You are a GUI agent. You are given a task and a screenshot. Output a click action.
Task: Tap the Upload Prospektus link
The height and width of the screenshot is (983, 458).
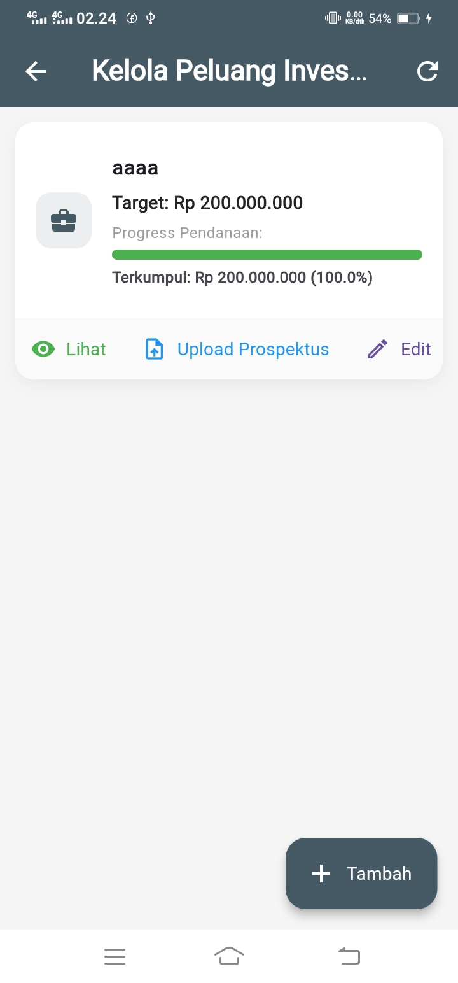coord(253,349)
